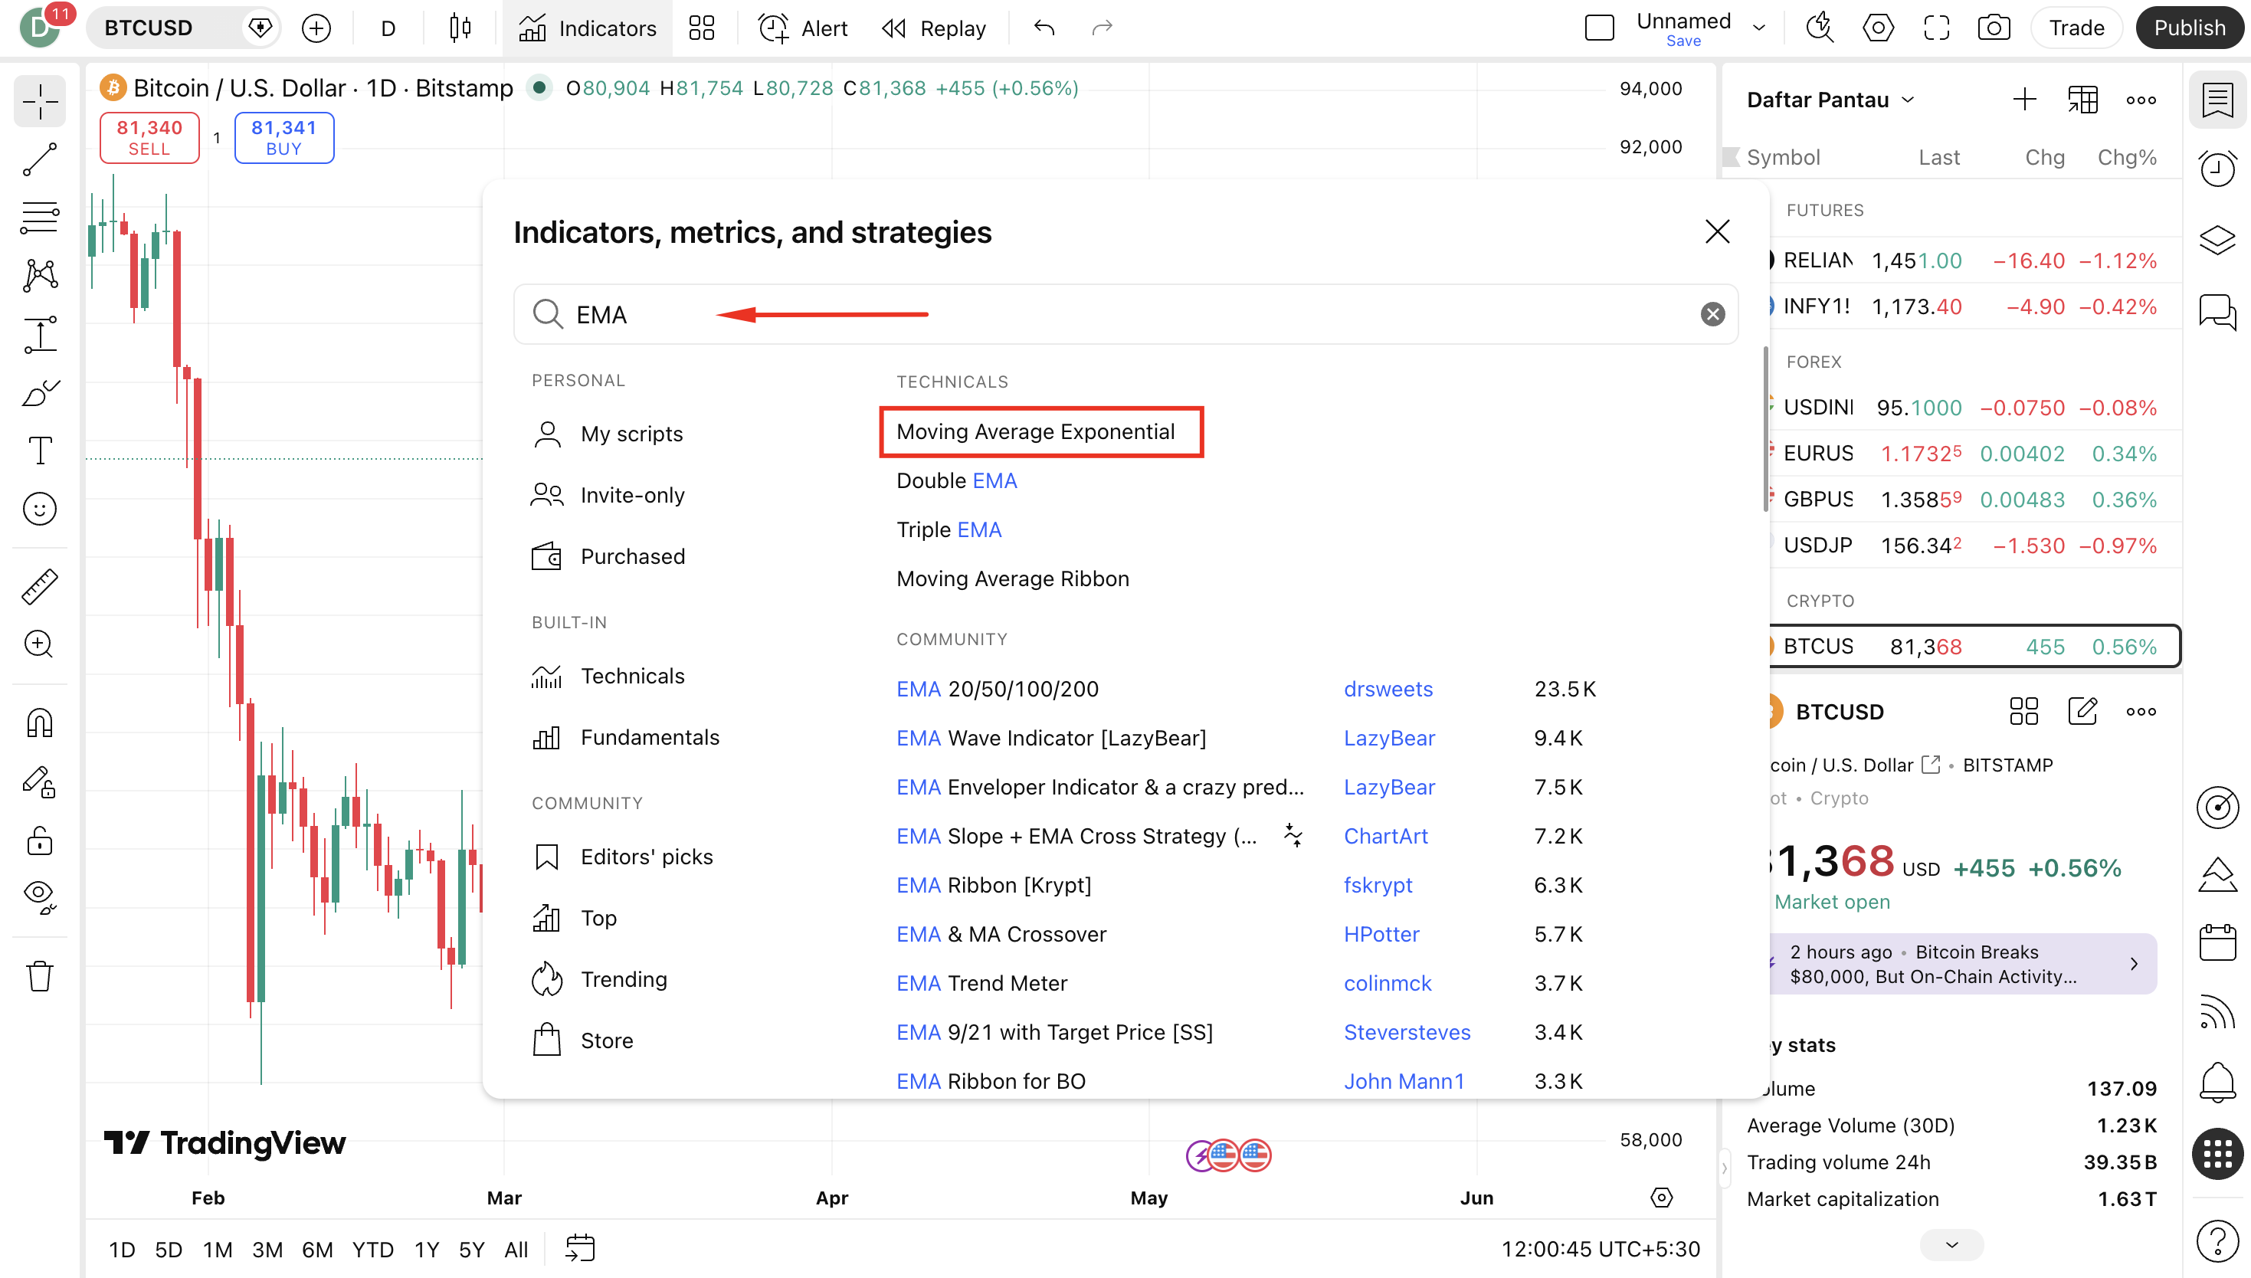The width and height of the screenshot is (2251, 1278).
Task: Click the Publish button
Action: (2189, 28)
